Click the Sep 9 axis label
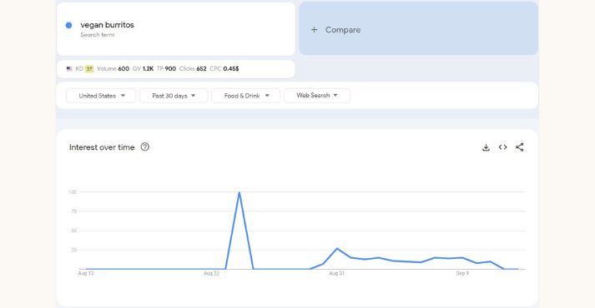Viewport: 595px width, 308px height. (x=462, y=273)
